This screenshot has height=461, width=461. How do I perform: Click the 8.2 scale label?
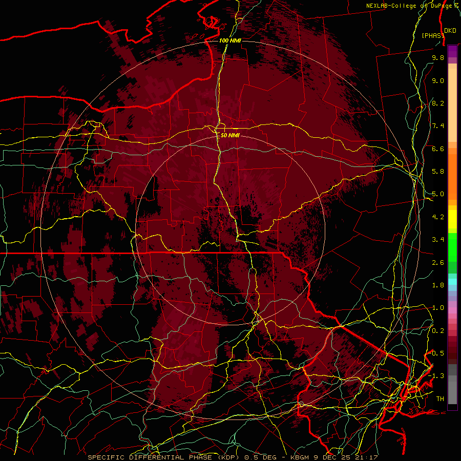coord(438,103)
